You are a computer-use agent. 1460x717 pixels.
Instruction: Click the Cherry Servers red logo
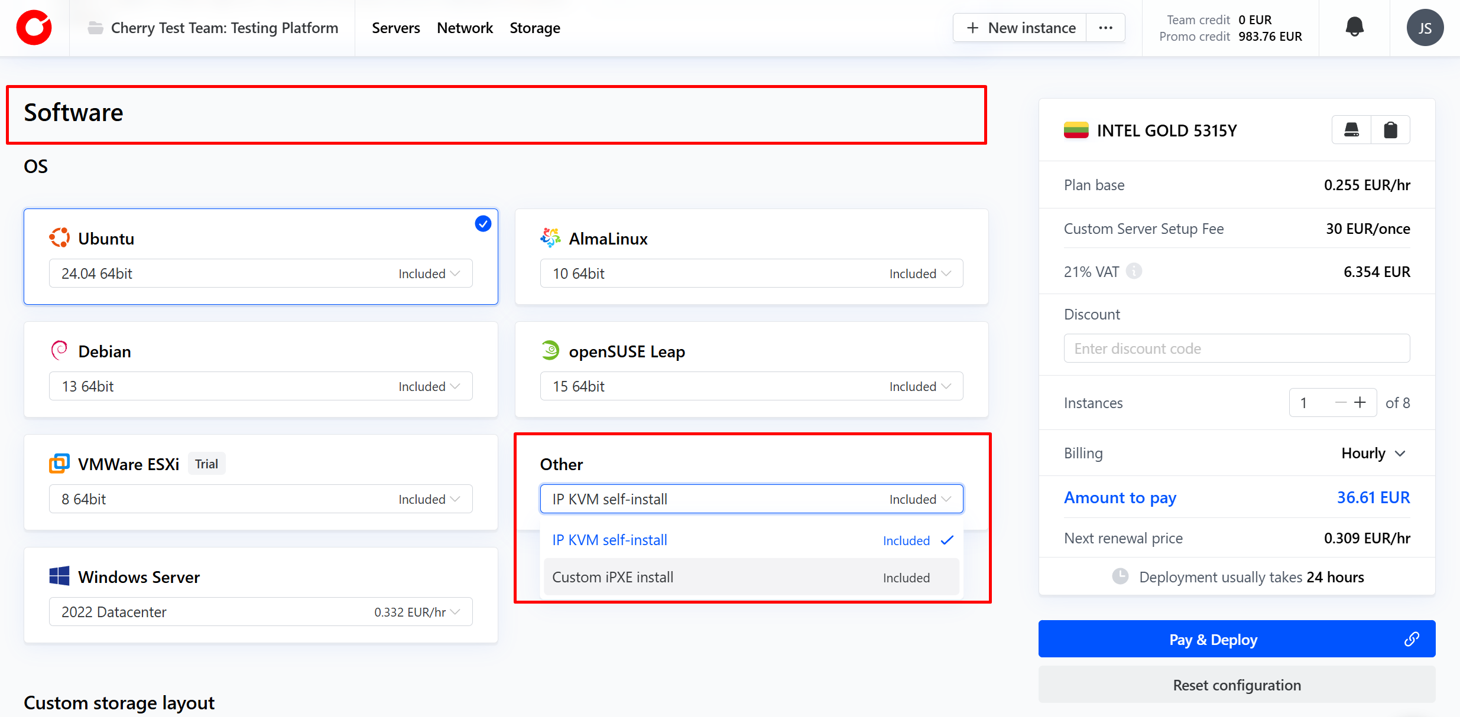tap(34, 28)
